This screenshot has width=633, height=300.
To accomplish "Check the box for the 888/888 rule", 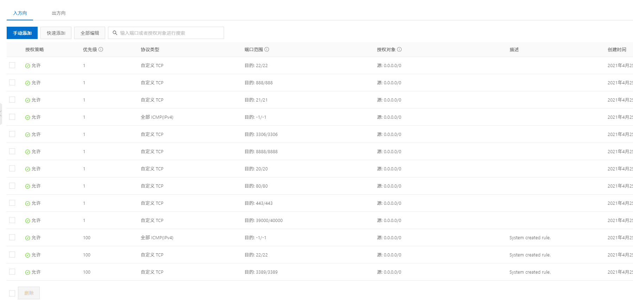I will click(12, 83).
